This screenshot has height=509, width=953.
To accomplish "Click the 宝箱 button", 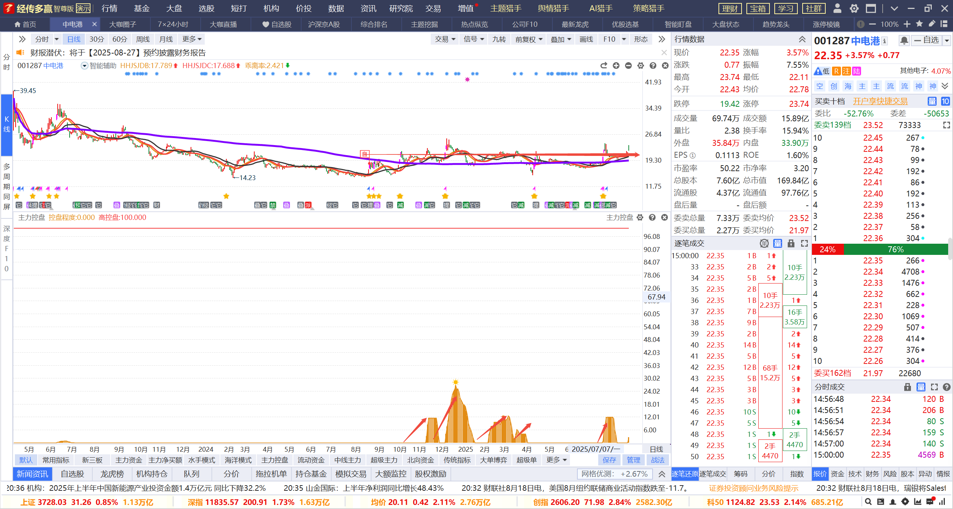I will pyautogui.click(x=758, y=8).
